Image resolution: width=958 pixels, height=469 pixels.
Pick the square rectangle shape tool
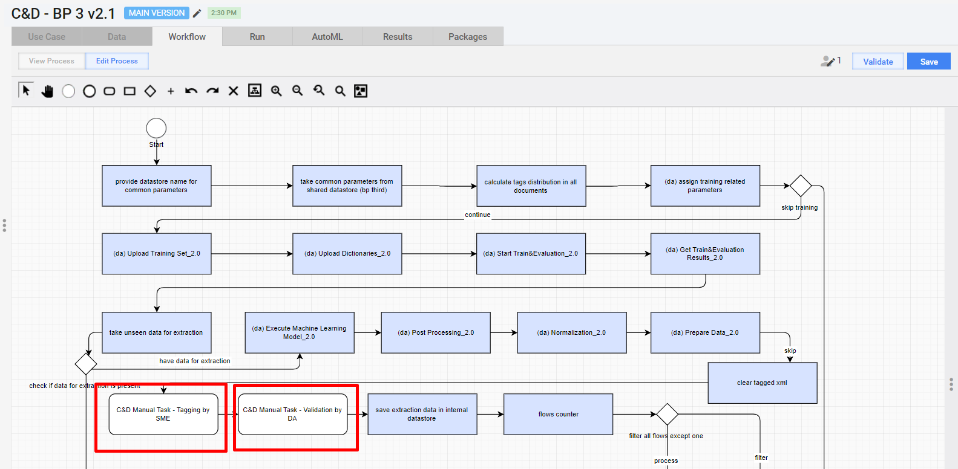tap(130, 91)
